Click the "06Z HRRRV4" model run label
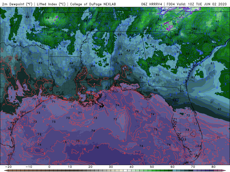 pyautogui.click(x=152, y=4)
